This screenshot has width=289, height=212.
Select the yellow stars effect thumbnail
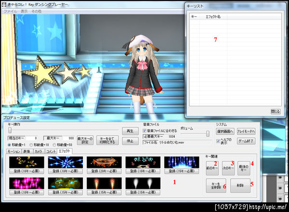point(26,162)
